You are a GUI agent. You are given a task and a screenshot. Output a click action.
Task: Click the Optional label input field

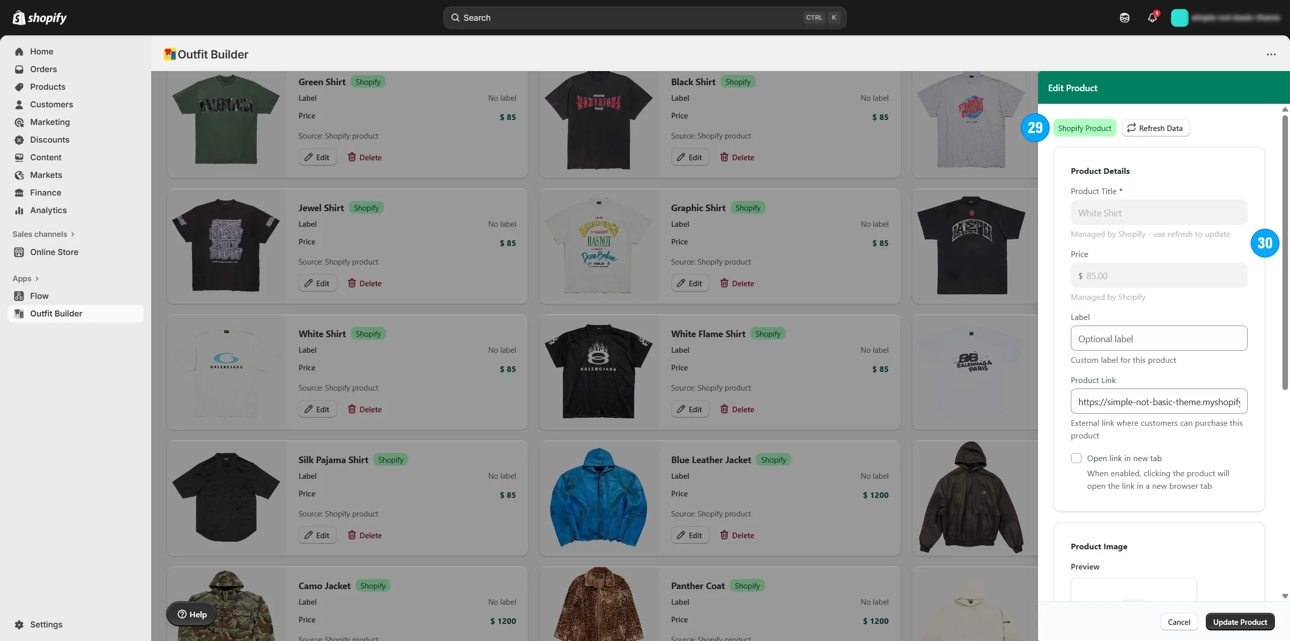(x=1158, y=339)
